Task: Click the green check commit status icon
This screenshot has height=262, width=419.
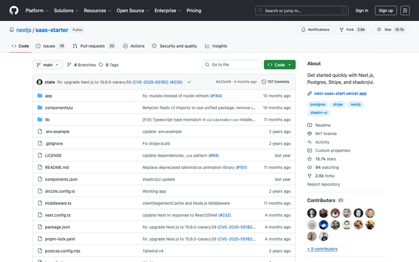Action: point(189,82)
